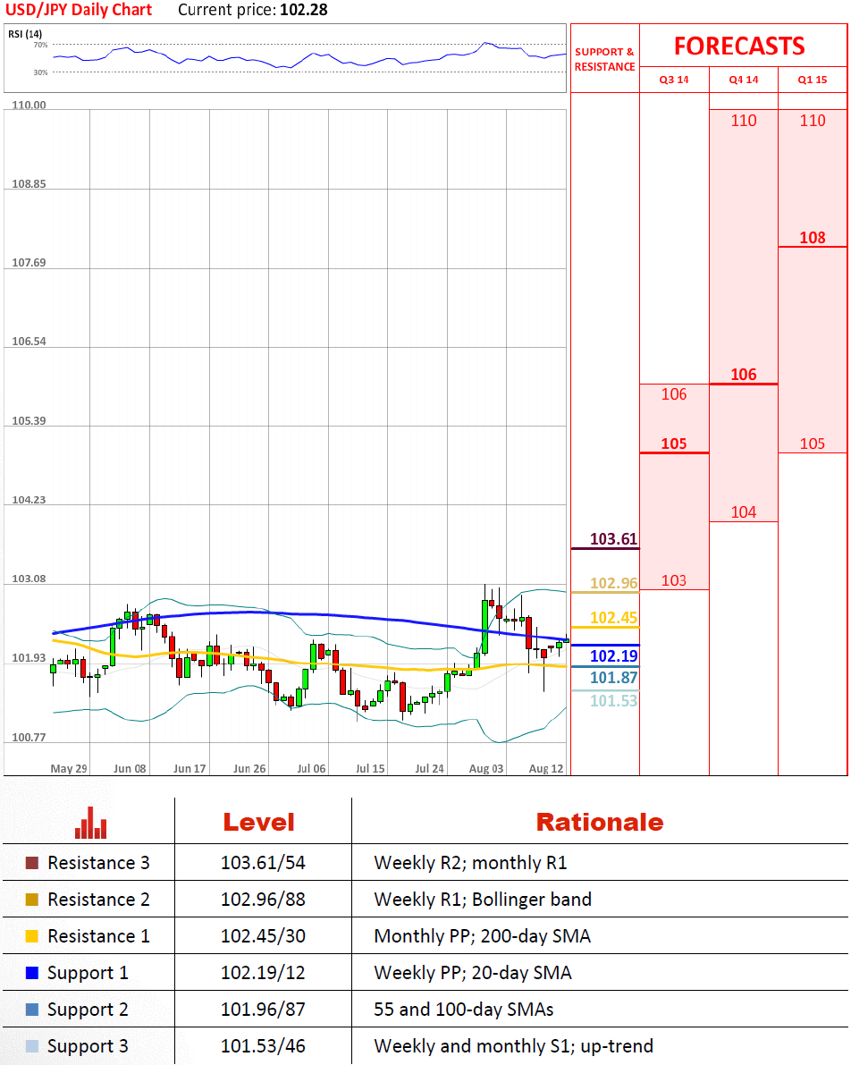Click the 104 value in Q4 14 column
Image resolution: width=851 pixels, height=1065 pixels.
pos(744,512)
